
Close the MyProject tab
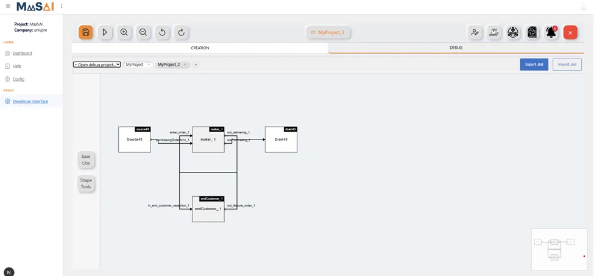tap(149, 65)
